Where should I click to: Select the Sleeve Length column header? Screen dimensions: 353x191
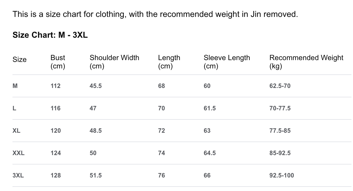coord(227,62)
